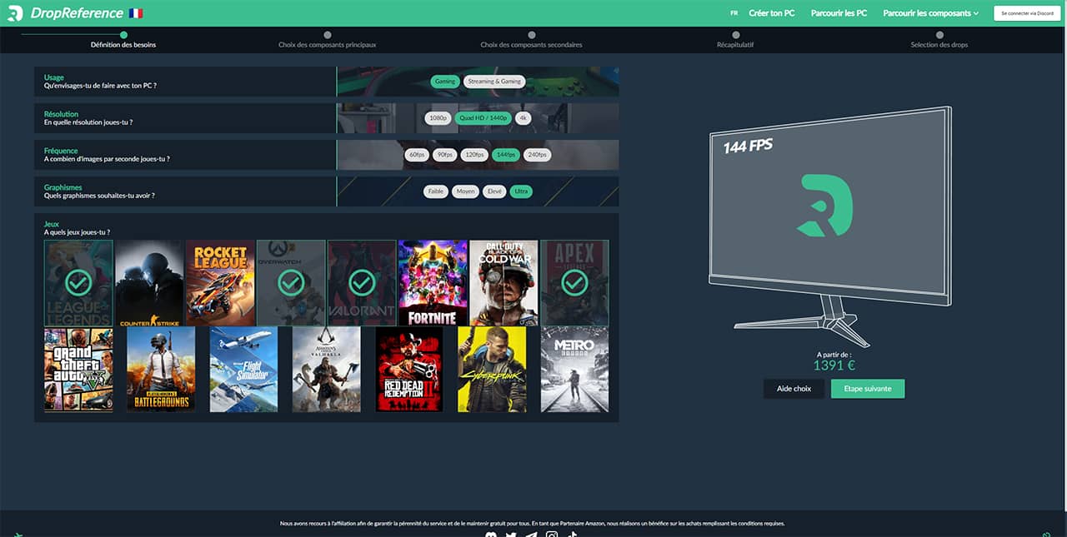Image resolution: width=1067 pixels, height=537 pixels.
Task: Set frequency to 60fps
Action: pos(417,155)
